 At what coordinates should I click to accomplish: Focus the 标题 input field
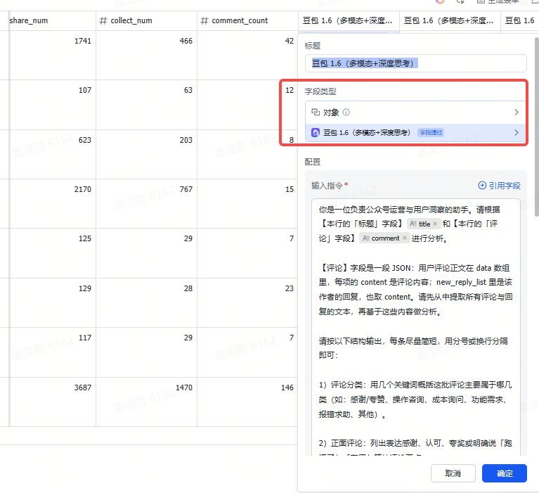click(415, 63)
